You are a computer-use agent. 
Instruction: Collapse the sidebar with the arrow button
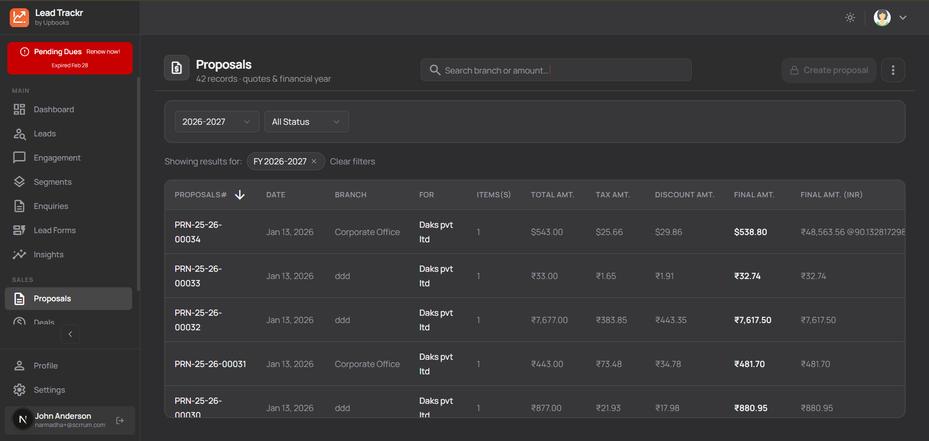point(70,334)
